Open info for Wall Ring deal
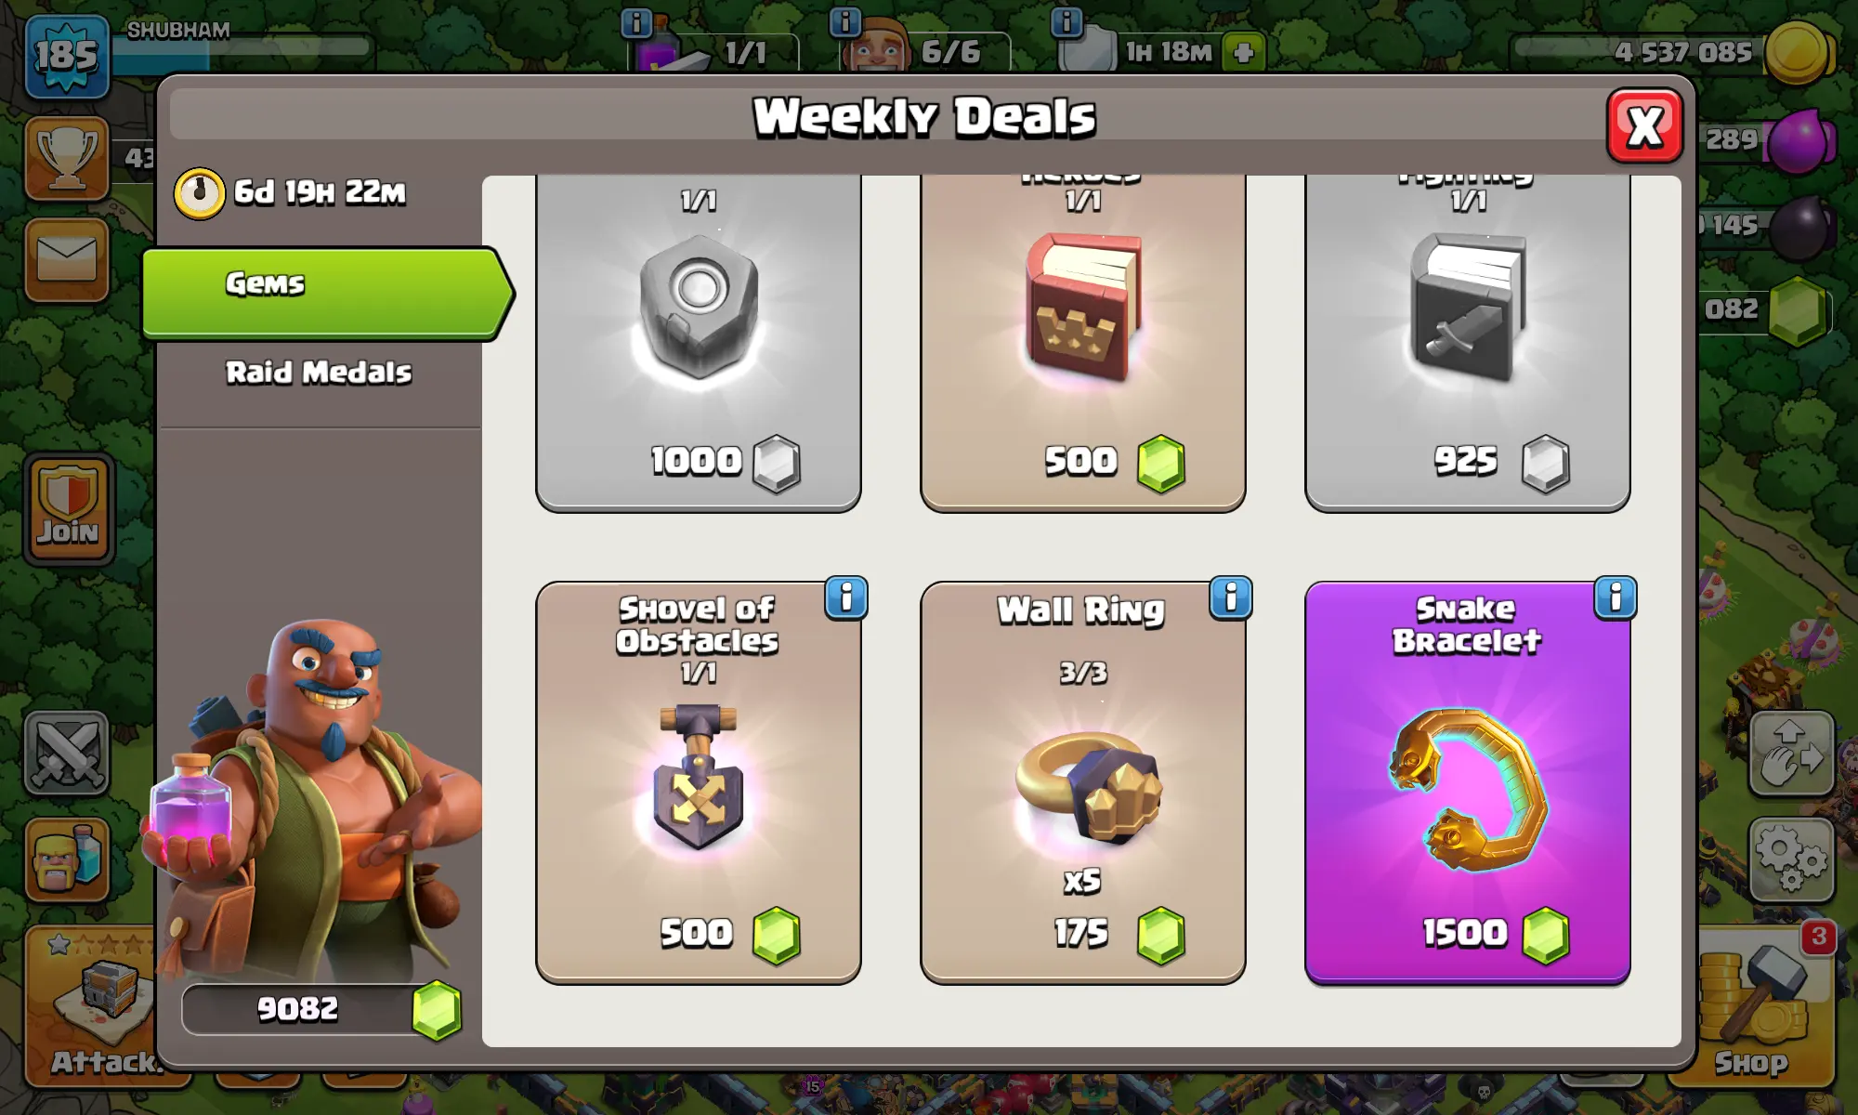Viewport: 1858px width, 1115px height. pyautogui.click(x=1230, y=598)
